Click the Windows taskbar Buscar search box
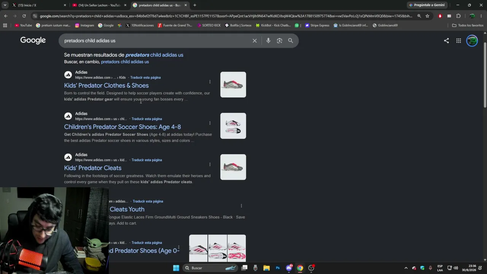Image resolution: width=487 pixels, height=274 pixels. (x=210, y=268)
